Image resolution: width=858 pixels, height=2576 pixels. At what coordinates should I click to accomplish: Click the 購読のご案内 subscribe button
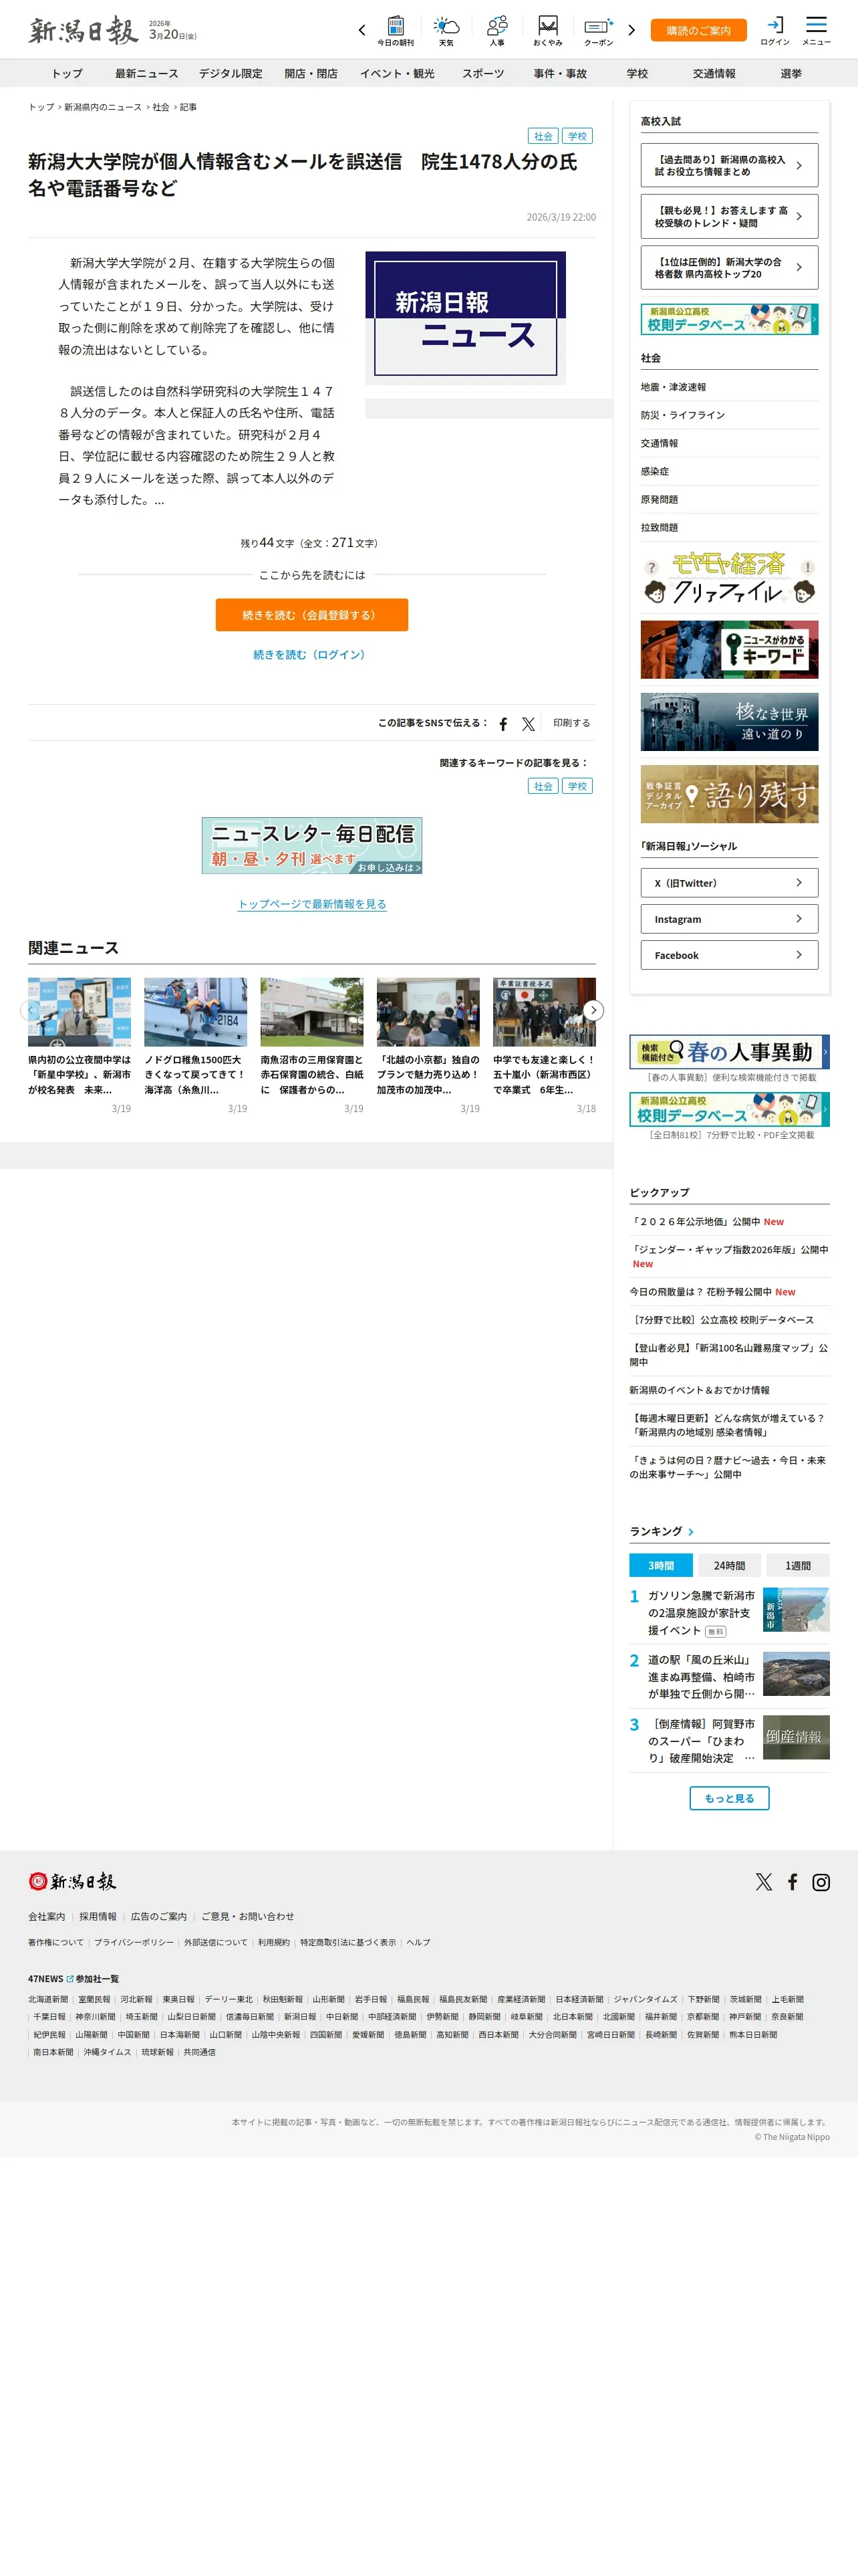(698, 30)
